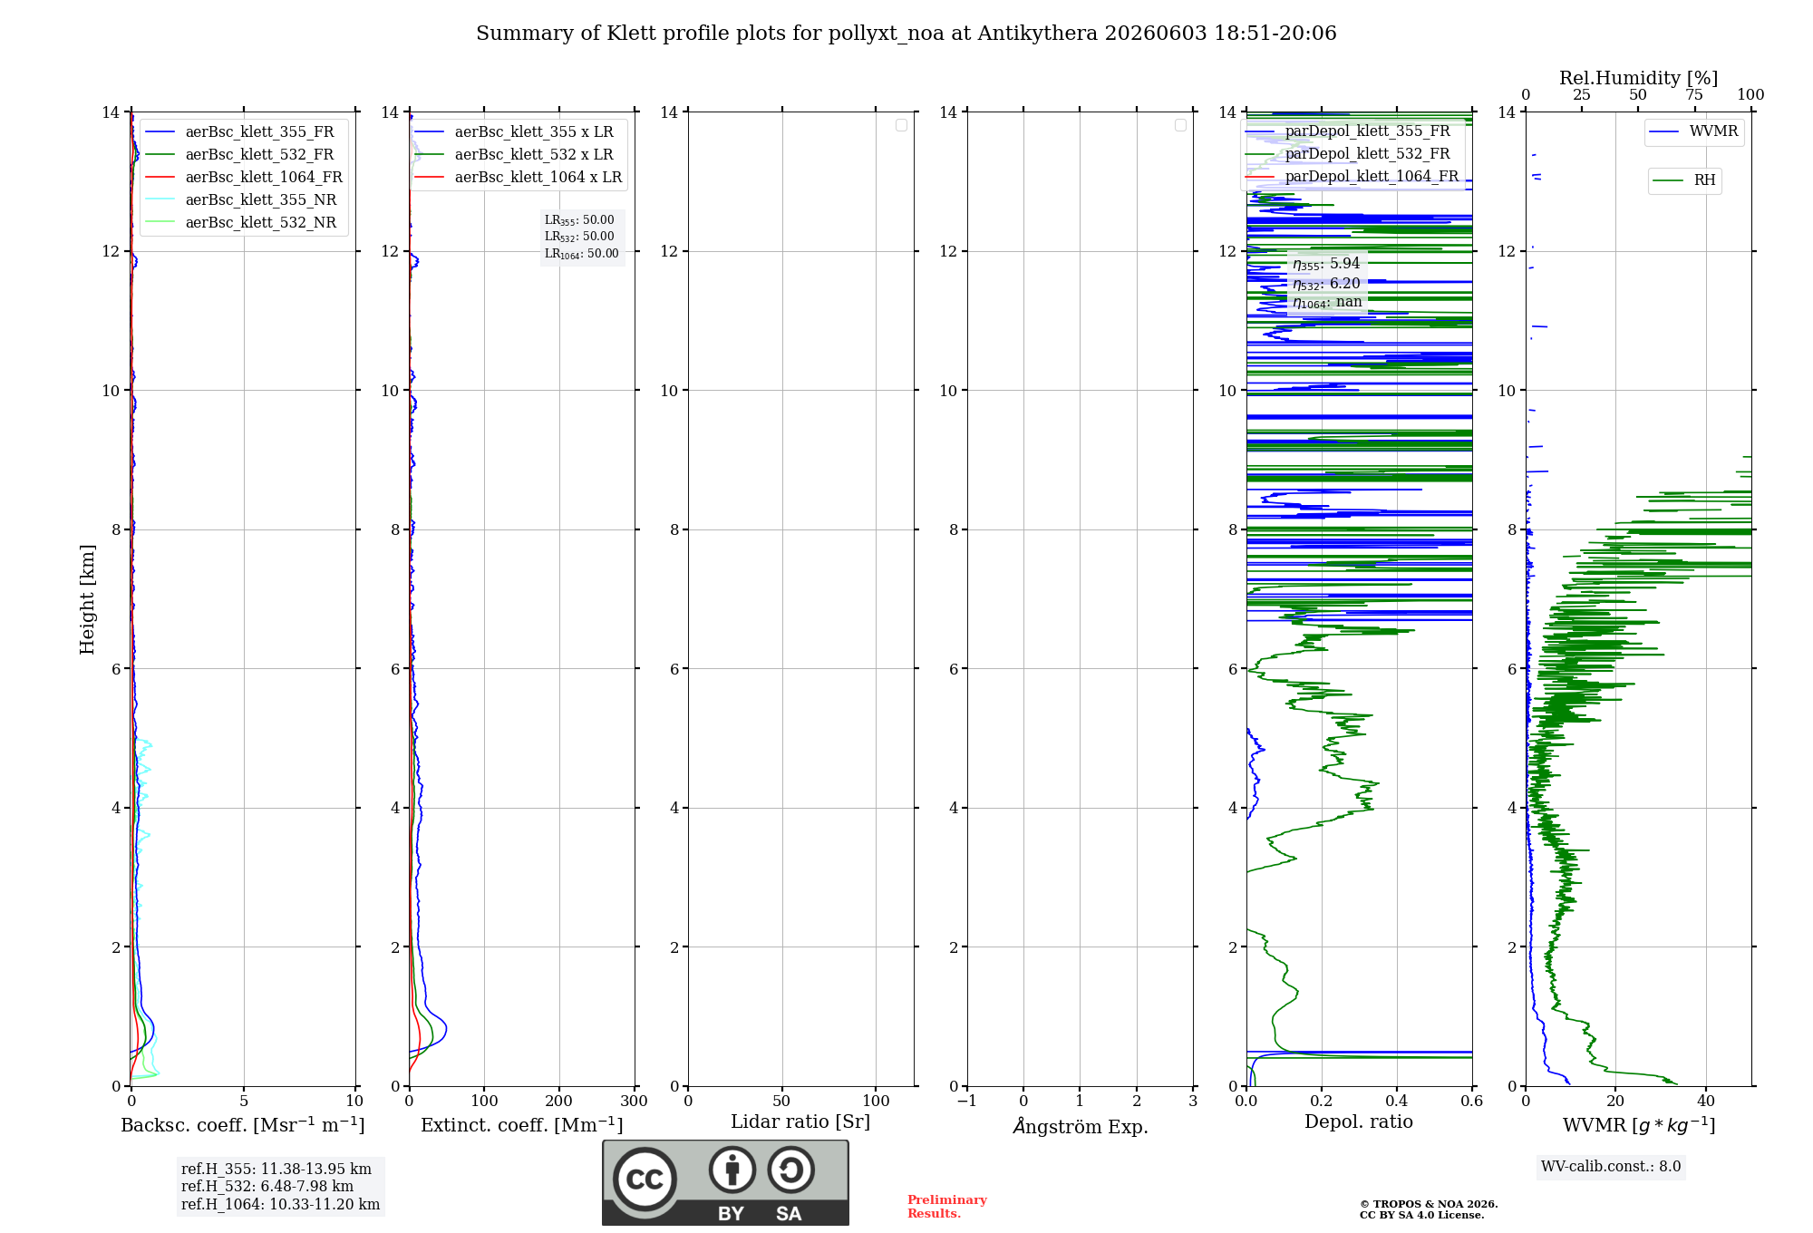Click the LR355 50.00 annotation box

[582, 237]
